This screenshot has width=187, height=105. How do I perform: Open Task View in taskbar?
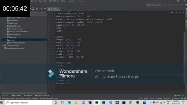click(62, 102)
